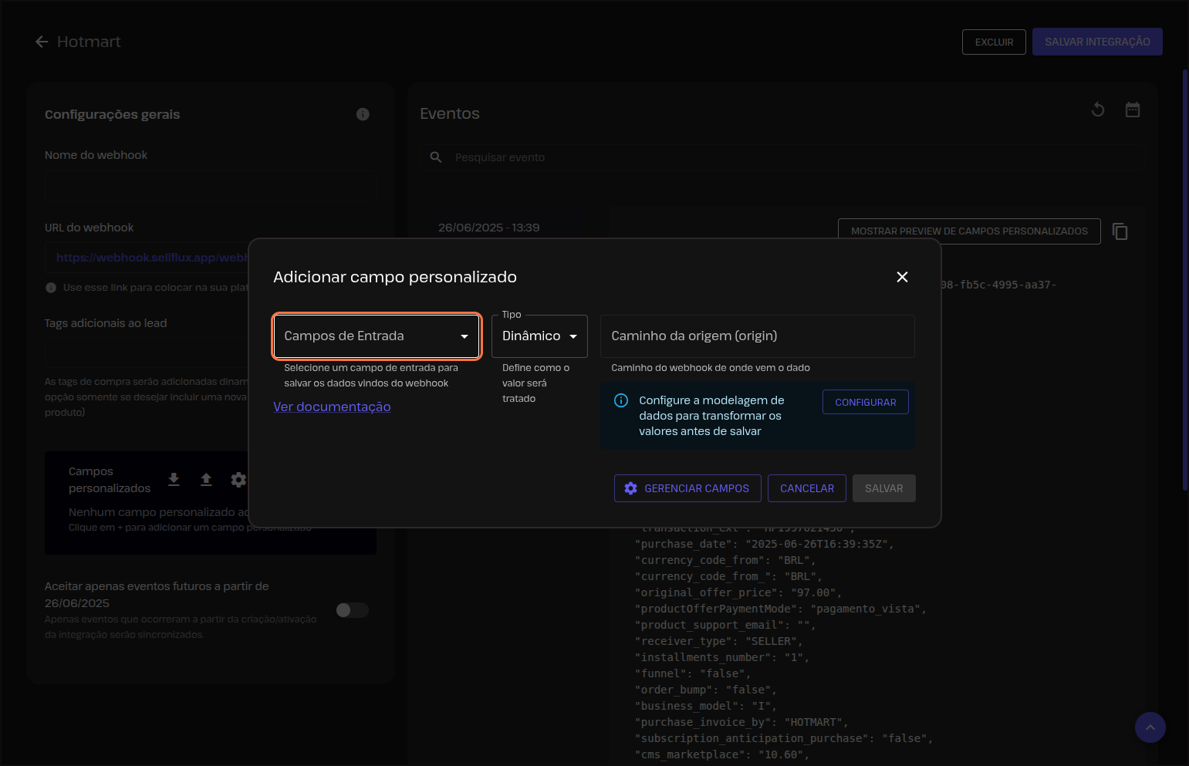Click the download icon for custom fields
Viewport: 1189px width, 766px height.
pyautogui.click(x=174, y=480)
